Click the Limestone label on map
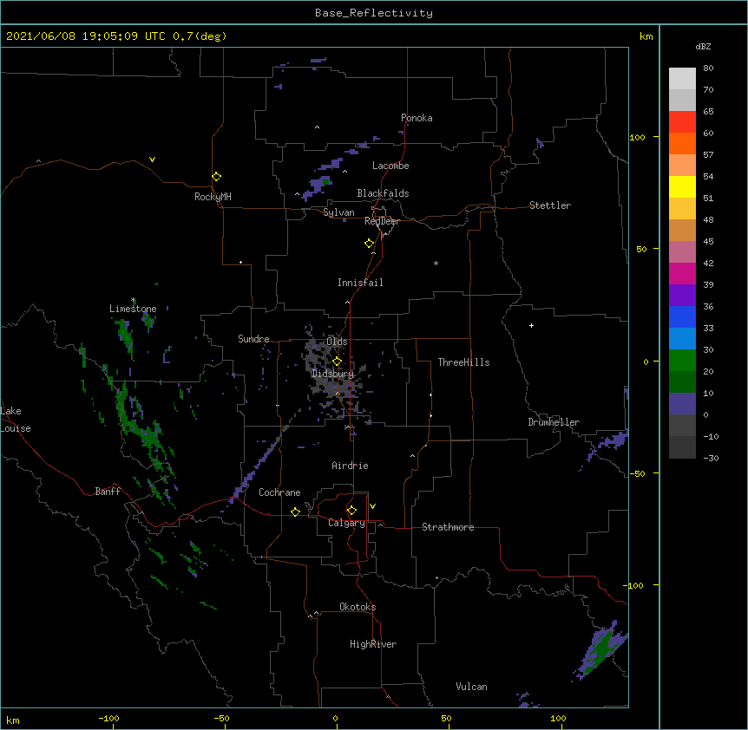748x730 pixels. tap(133, 309)
